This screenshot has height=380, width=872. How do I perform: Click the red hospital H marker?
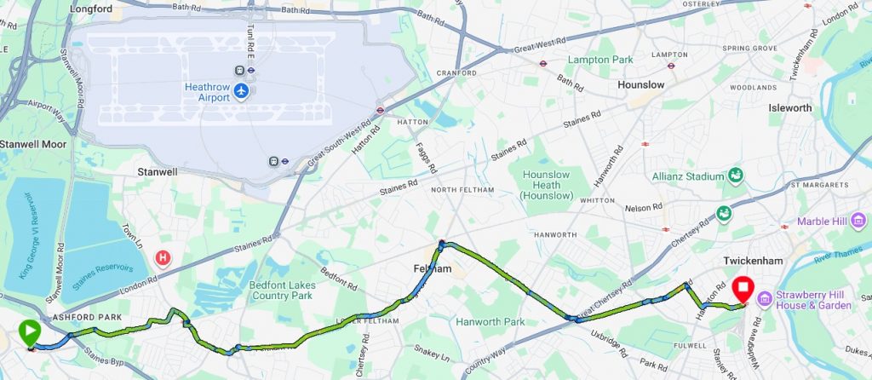(163, 258)
